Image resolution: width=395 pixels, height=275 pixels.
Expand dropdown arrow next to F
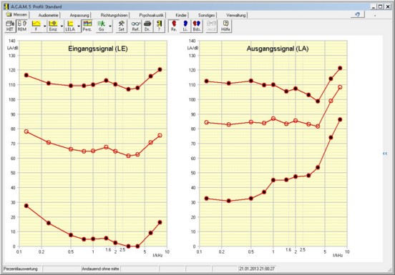point(44,26)
